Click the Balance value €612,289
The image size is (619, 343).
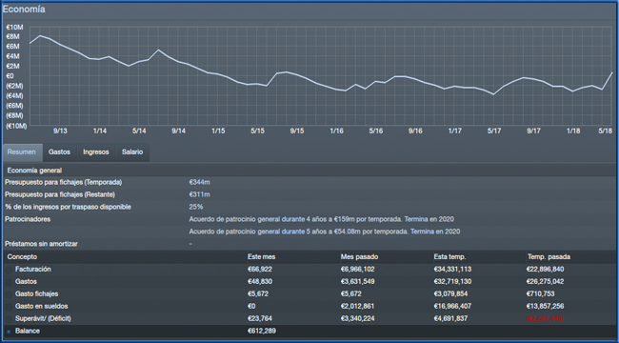coord(262,331)
